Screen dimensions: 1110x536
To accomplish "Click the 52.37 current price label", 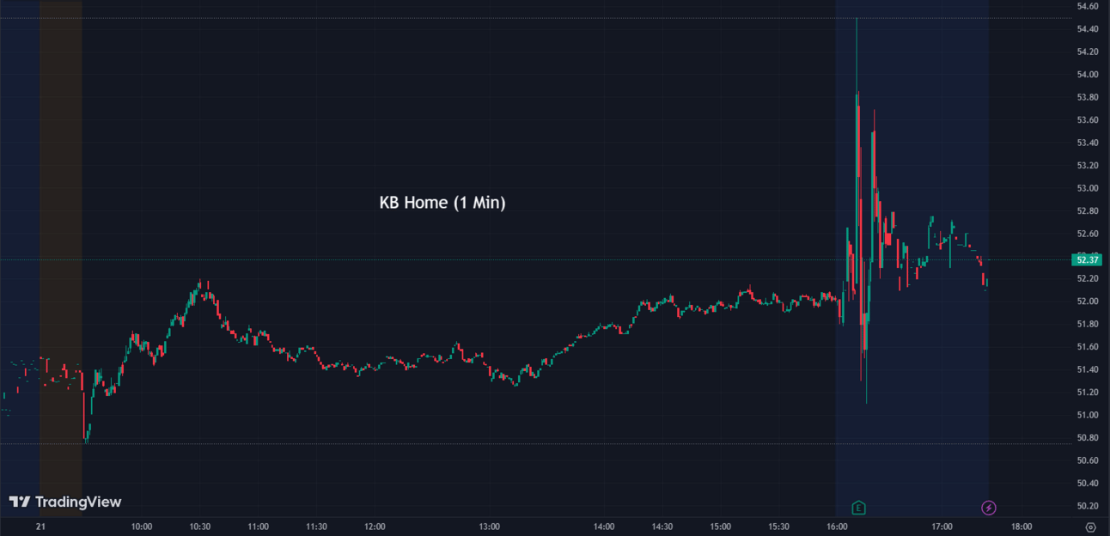I will 1087,259.
